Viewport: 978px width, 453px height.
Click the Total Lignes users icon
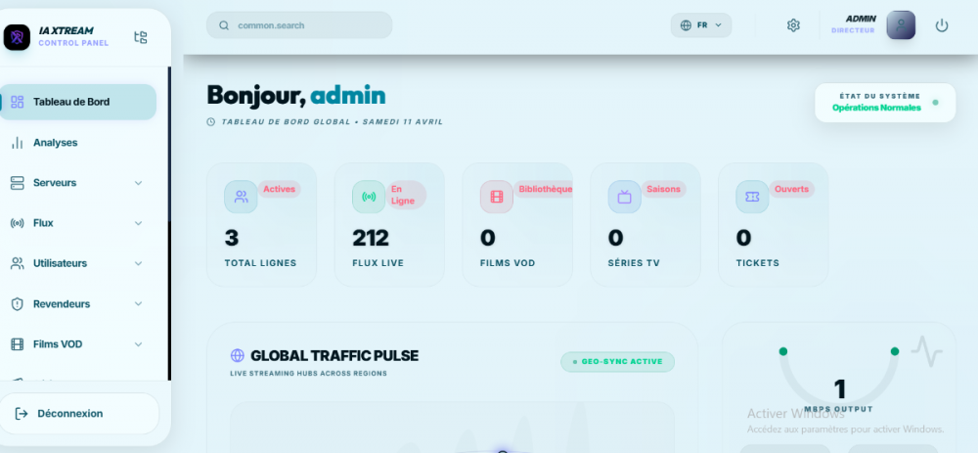241,197
